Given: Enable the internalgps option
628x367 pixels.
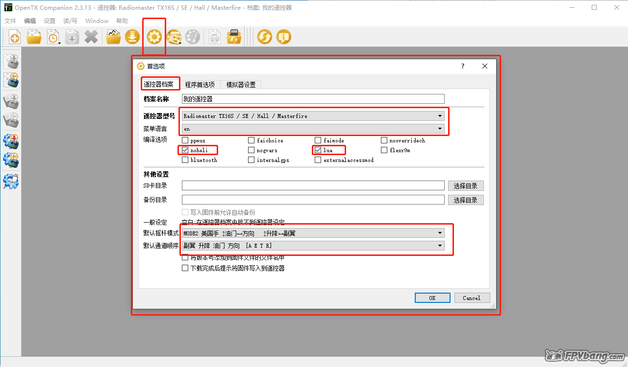Looking at the screenshot, I should tap(251, 160).
